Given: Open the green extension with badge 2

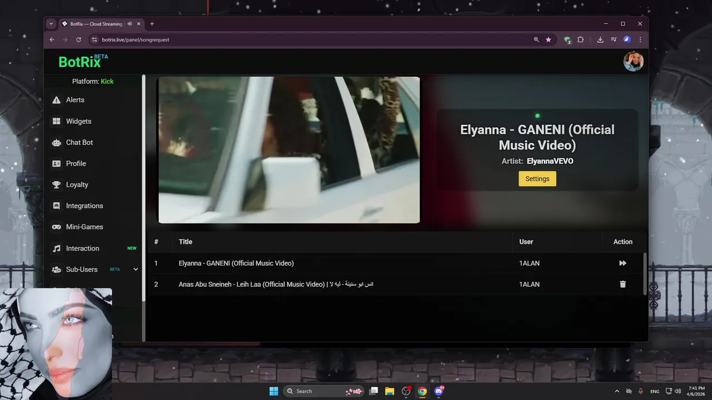Looking at the screenshot, I should [x=567, y=39].
